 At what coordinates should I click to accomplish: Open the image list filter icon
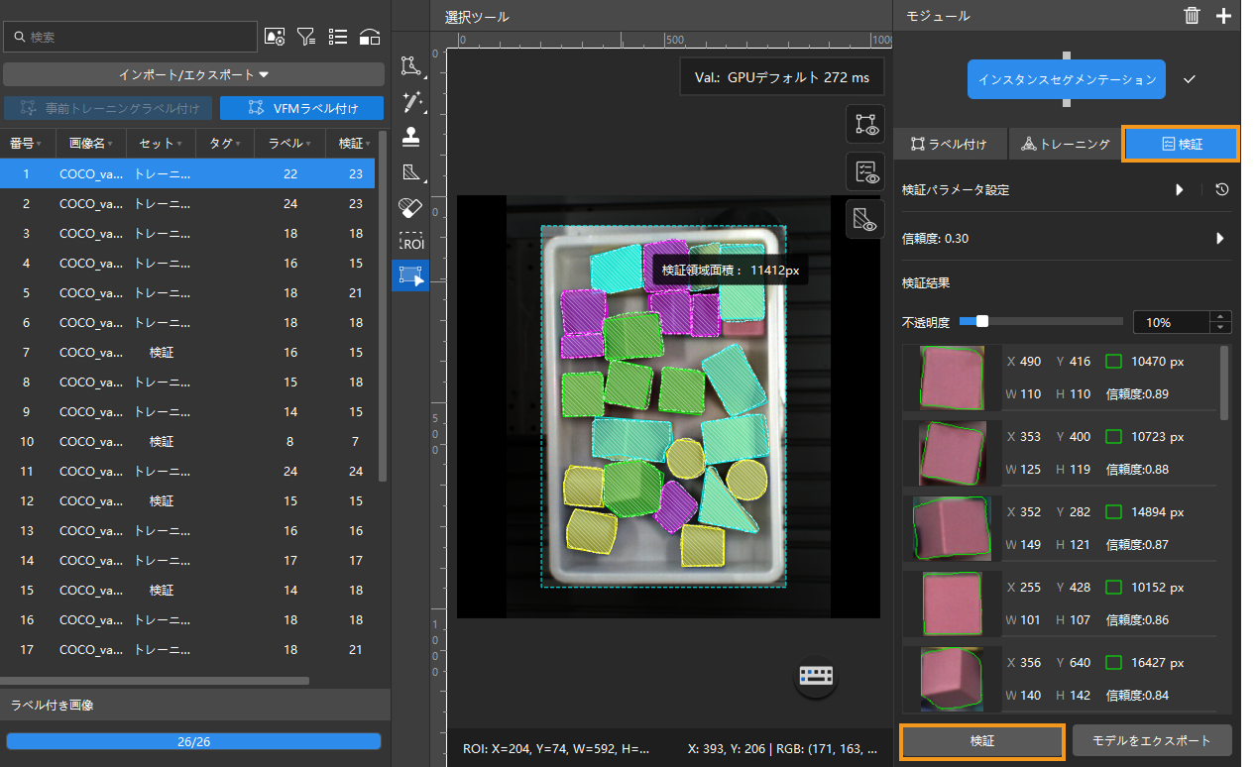coord(306,37)
